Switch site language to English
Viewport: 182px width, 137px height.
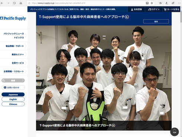pyautogui.click(x=13, y=99)
